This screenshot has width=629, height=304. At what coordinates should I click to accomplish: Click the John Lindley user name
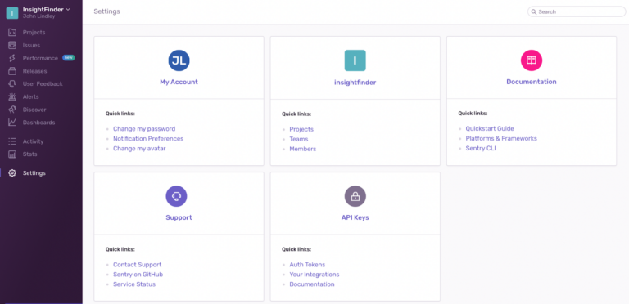tap(39, 16)
